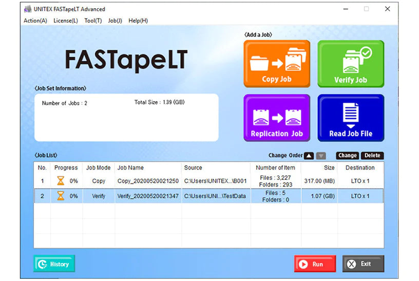
Task: Delete the selected job
Action: (x=372, y=156)
